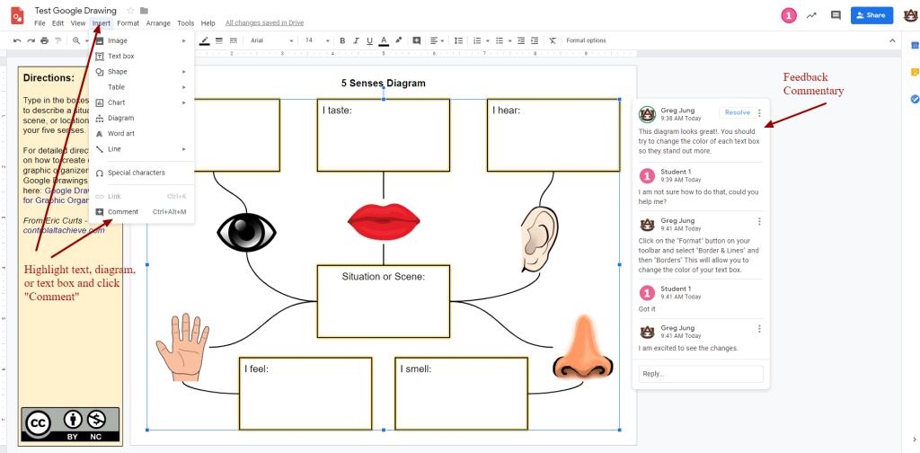The image size is (920, 453).
Task: Click the clear formatting icon
Action: click(553, 40)
